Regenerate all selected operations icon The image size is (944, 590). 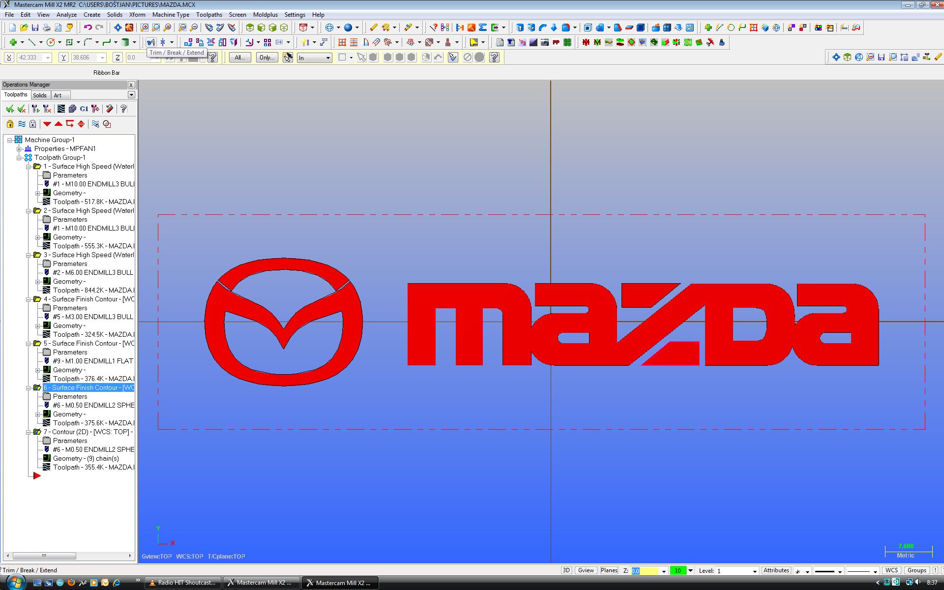[35, 109]
